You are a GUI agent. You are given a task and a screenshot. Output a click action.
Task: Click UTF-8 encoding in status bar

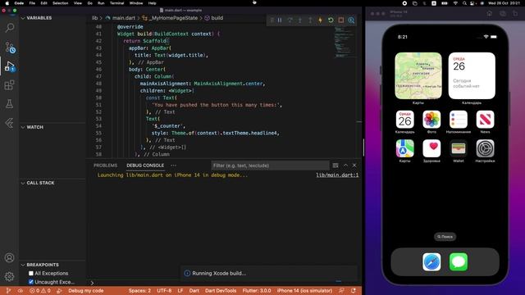[x=164, y=291]
